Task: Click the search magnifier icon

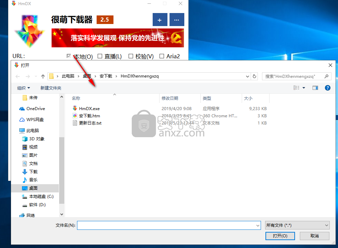Action: pos(327,76)
